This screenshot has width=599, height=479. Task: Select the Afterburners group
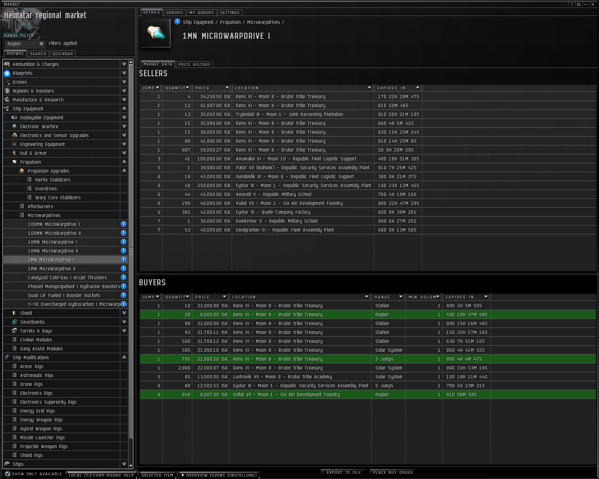(66, 206)
